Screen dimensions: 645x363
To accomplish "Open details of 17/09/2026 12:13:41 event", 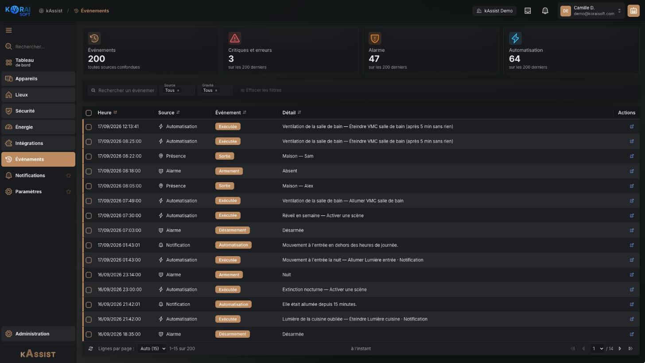I will coord(632,127).
